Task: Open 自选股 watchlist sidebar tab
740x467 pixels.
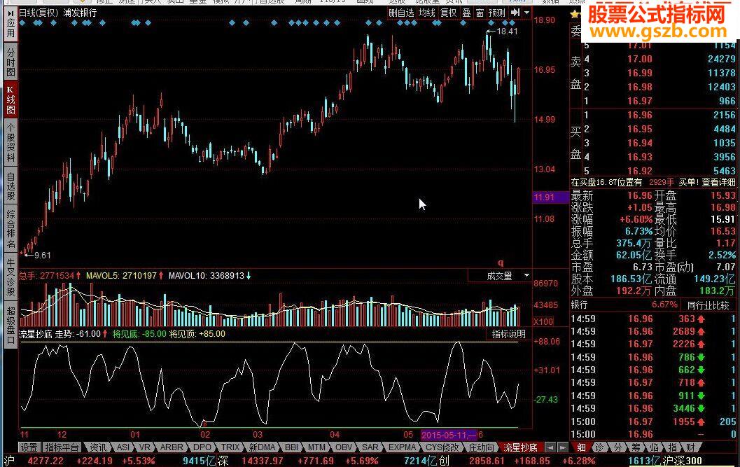Action: pos(11,186)
